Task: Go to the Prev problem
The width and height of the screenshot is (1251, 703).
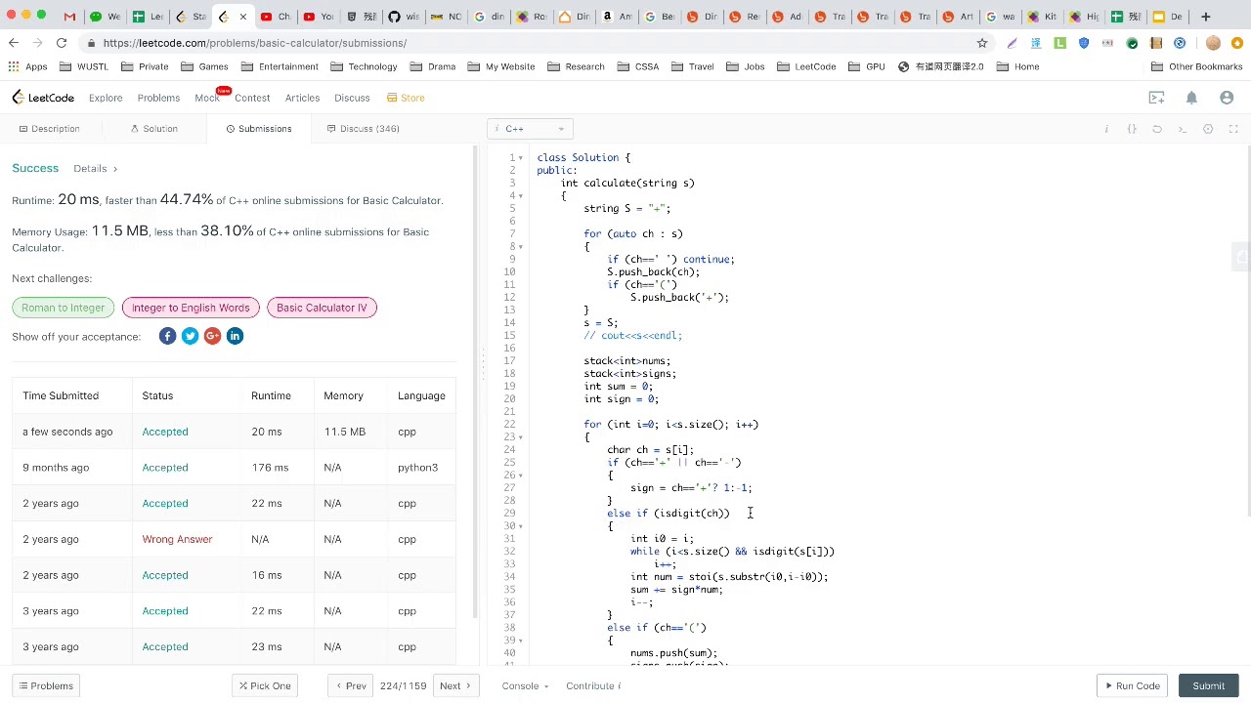Action: (351, 685)
